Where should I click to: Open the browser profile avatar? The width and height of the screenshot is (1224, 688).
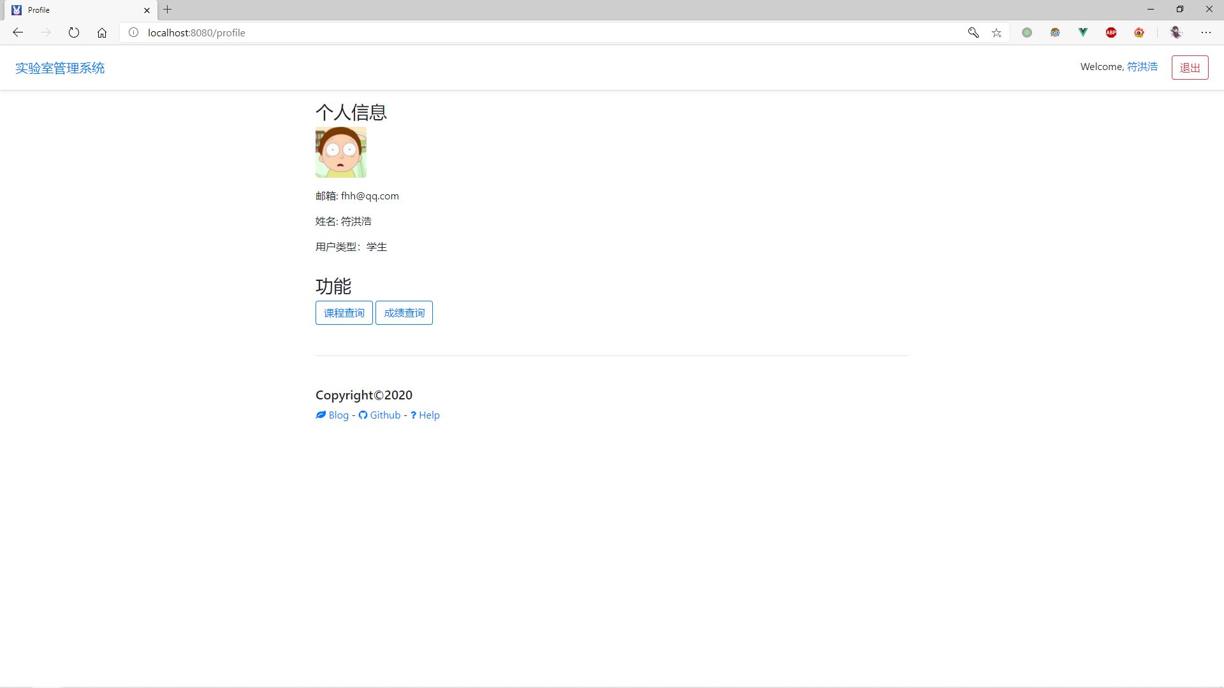coord(1176,32)
